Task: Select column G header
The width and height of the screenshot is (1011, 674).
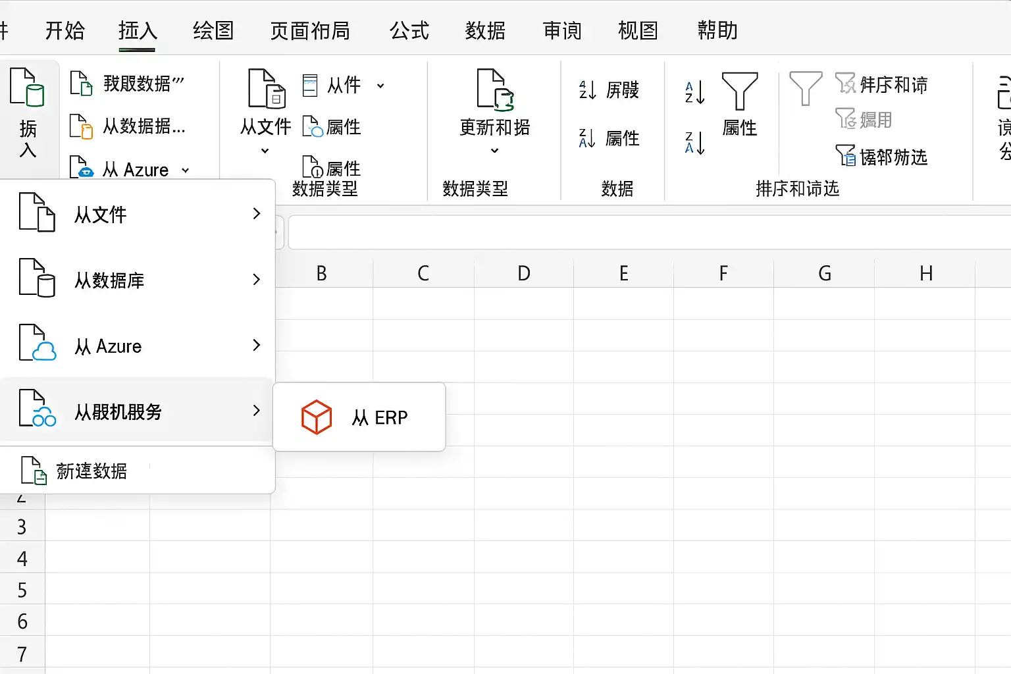Action: click(x=825, y=272)
